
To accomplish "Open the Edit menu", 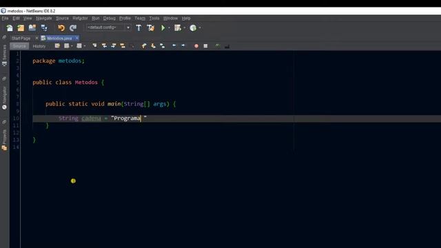I will coord(16,19).
